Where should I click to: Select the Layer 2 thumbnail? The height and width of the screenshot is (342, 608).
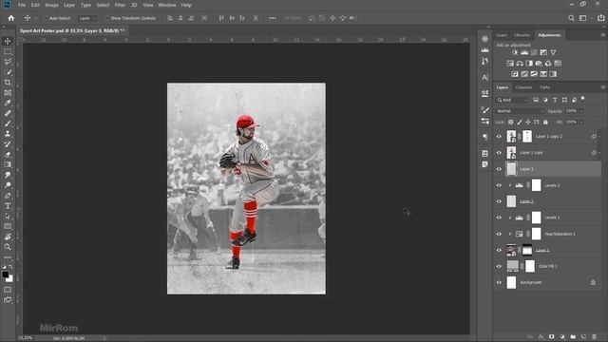click(511, 201)
